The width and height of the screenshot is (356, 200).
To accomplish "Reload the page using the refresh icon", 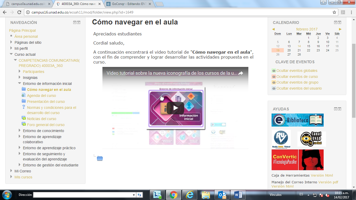I will [x=19, y=12].
